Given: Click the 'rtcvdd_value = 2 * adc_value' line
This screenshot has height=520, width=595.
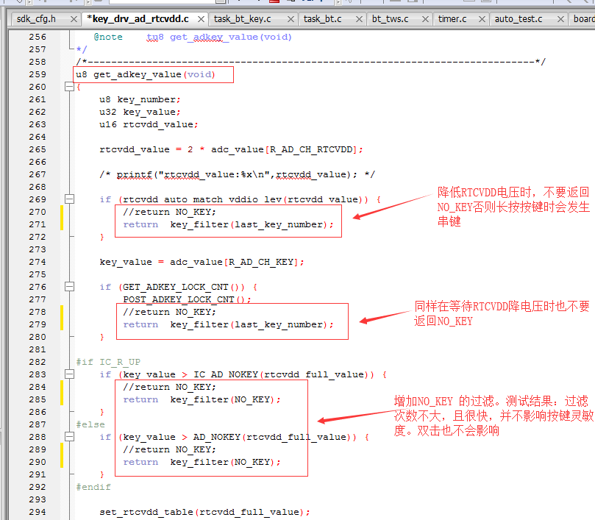Looking at the screenshot, I should tap(231, 149).
